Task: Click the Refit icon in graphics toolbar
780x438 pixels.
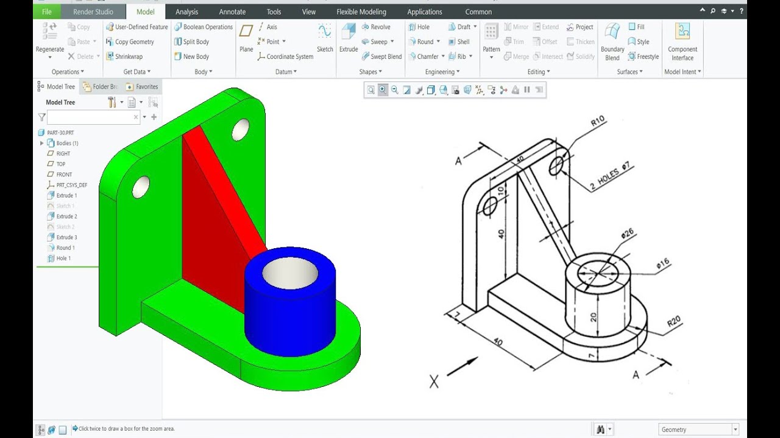Action: (370, 90)
